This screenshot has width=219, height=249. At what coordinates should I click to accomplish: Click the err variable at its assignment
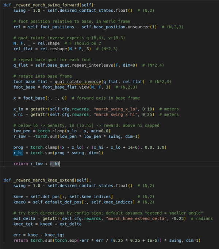pyautogui.click(x=18, y=235)
